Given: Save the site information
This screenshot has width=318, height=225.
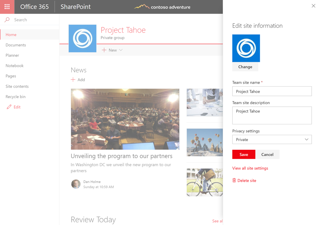Looking at the screenshot, I should (244, 155).
